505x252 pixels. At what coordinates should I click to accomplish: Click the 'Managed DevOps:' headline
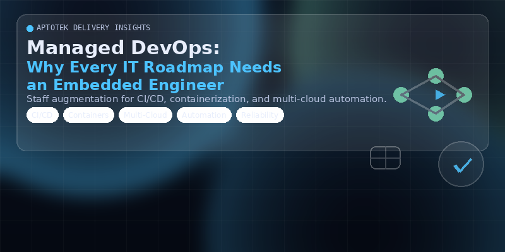(123, 48)
